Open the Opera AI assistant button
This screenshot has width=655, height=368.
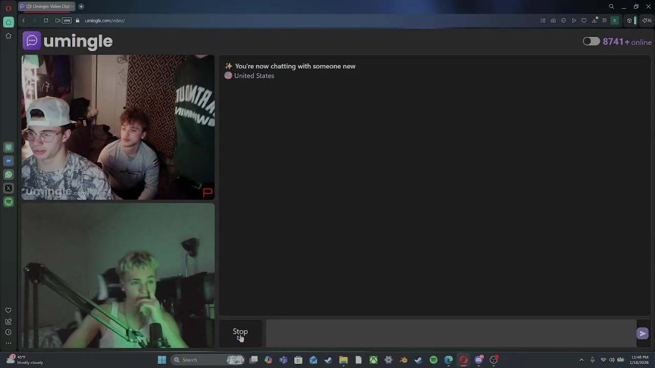pos(647,20)
